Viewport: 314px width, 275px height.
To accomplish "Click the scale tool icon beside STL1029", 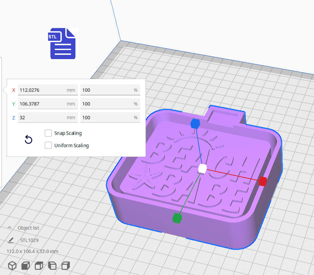I will pyautogui.click(x=11, y=240).
